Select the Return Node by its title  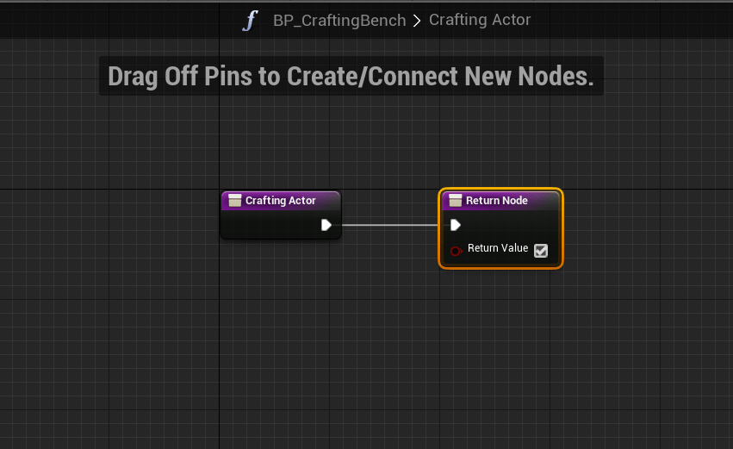497,201
